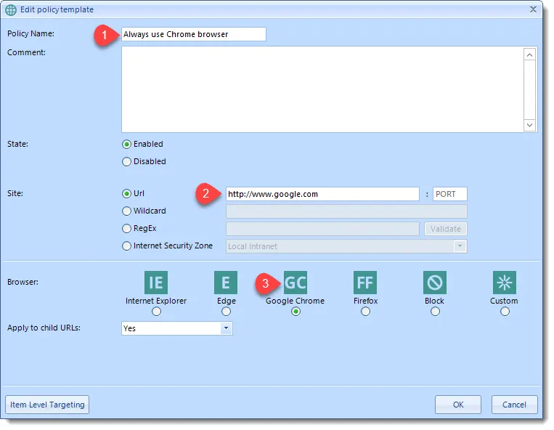Select the radio button under Firefox

(365, 312)
